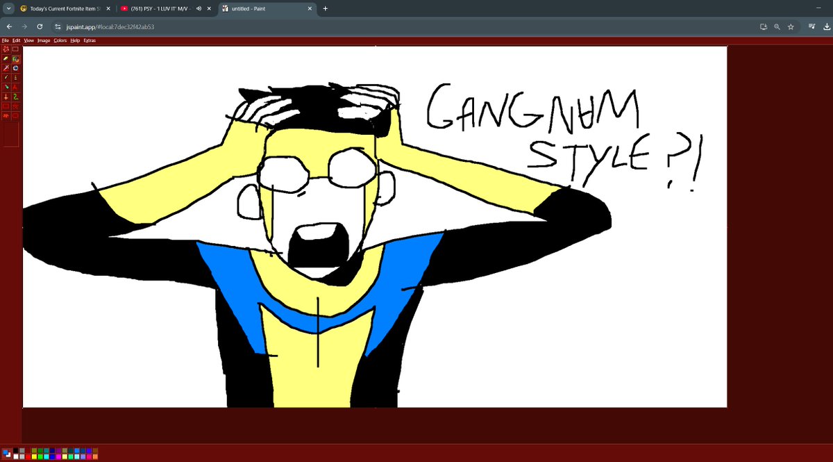
Task: Open the browser downloads icon
Action: (x=826, y=26)
